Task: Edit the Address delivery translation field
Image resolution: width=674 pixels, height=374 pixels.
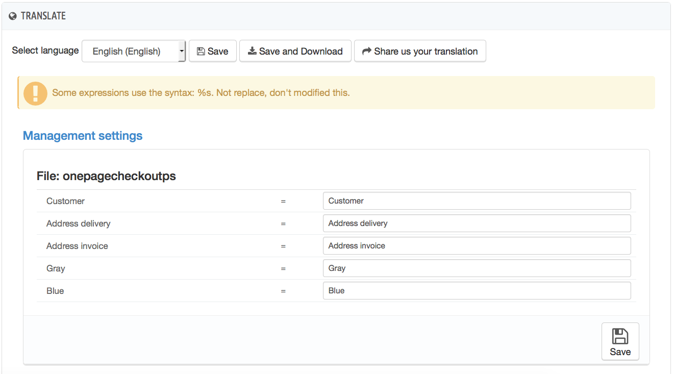Action: [x=477, y=223]
